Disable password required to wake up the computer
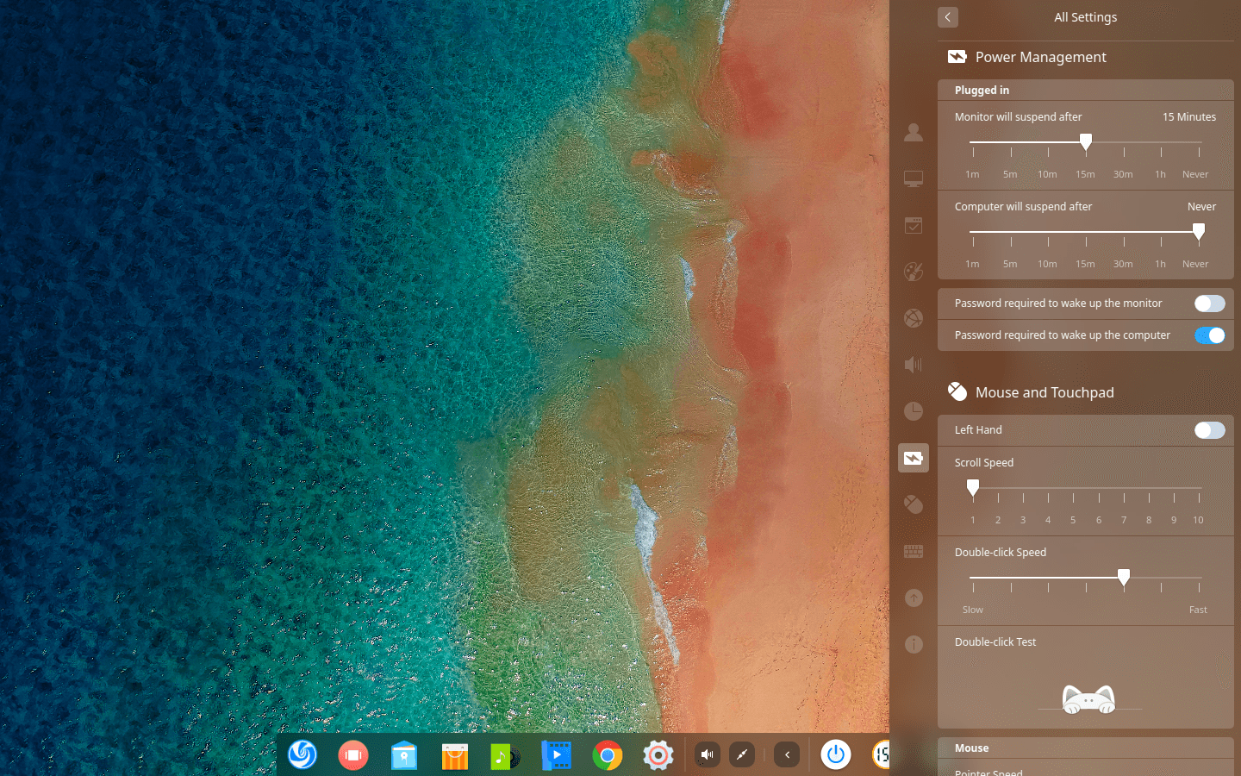Screen dimensions: 1241x776 [1209, 335]
